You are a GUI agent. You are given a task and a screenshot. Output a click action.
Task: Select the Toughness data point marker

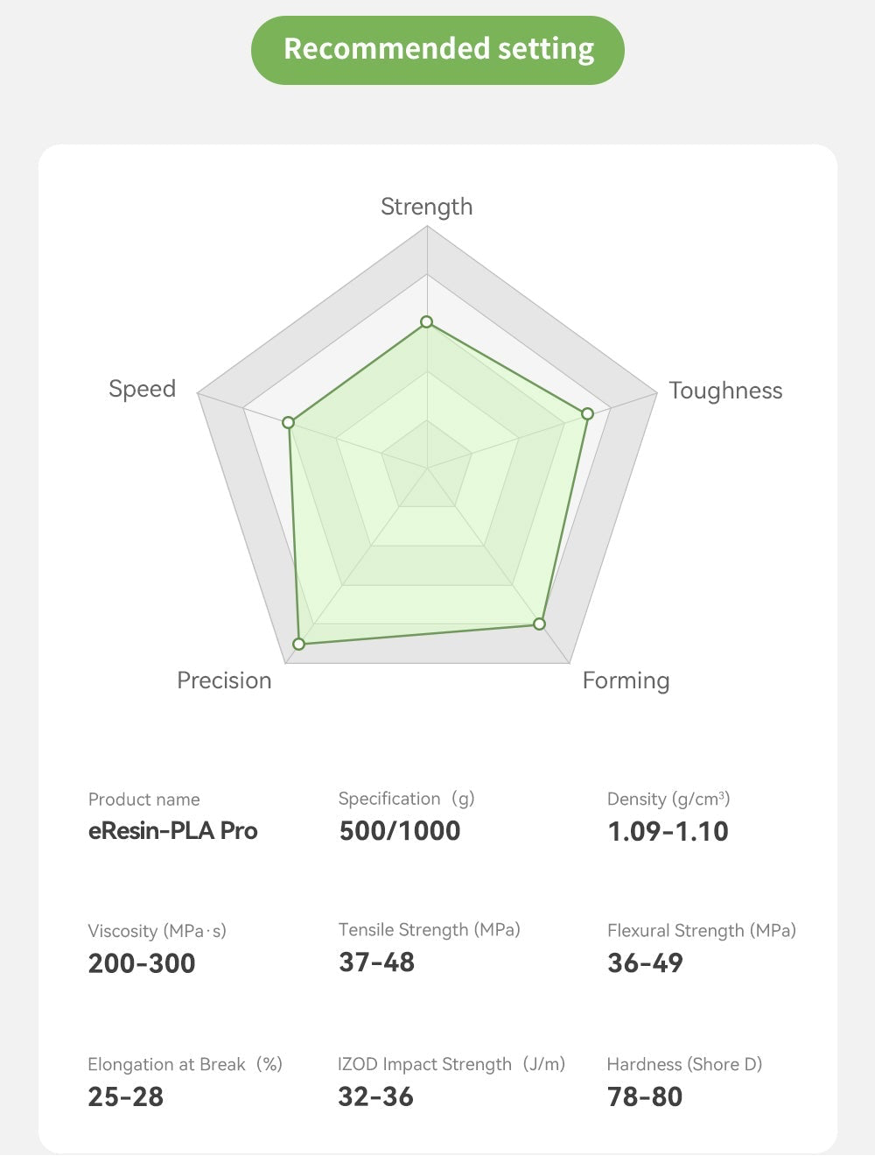[587, 413]
